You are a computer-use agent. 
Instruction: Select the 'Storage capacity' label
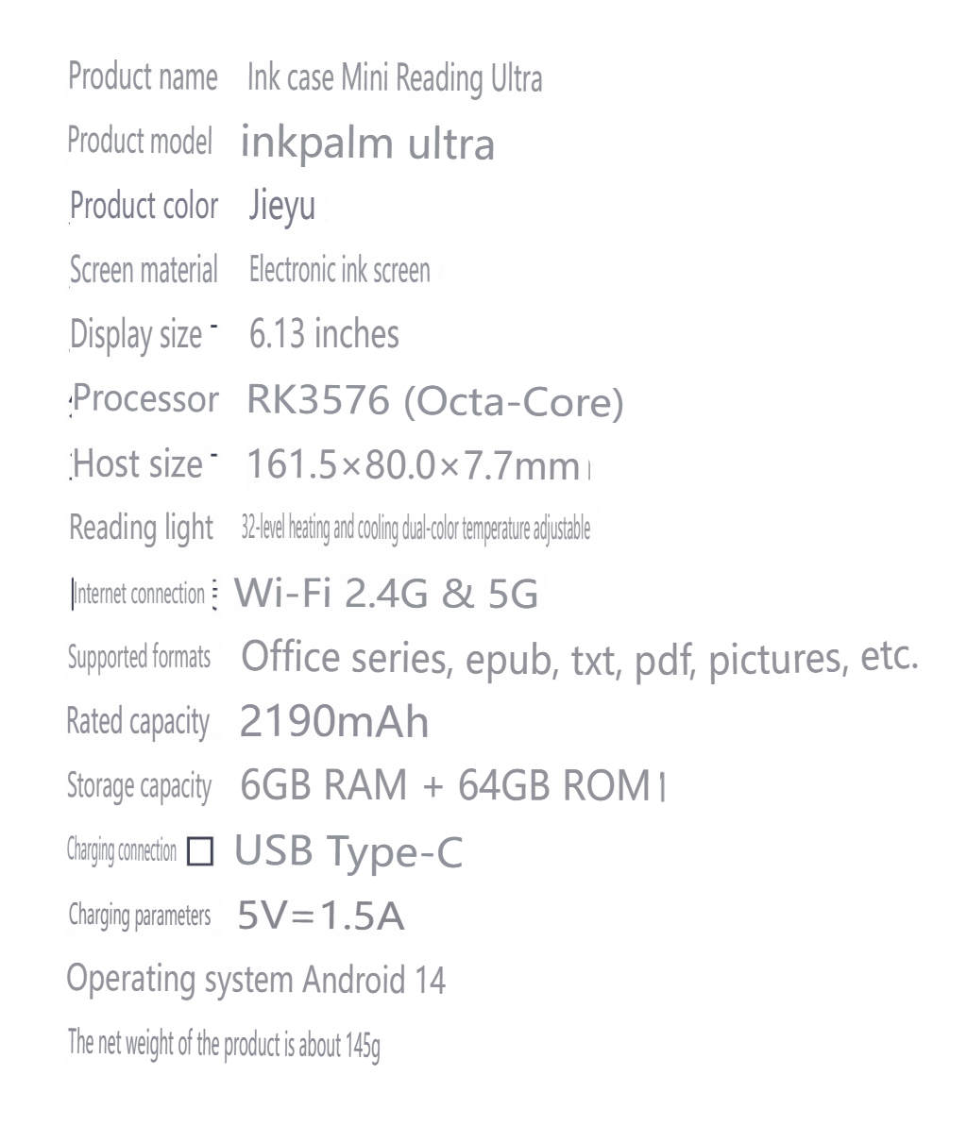pos(140,786)
